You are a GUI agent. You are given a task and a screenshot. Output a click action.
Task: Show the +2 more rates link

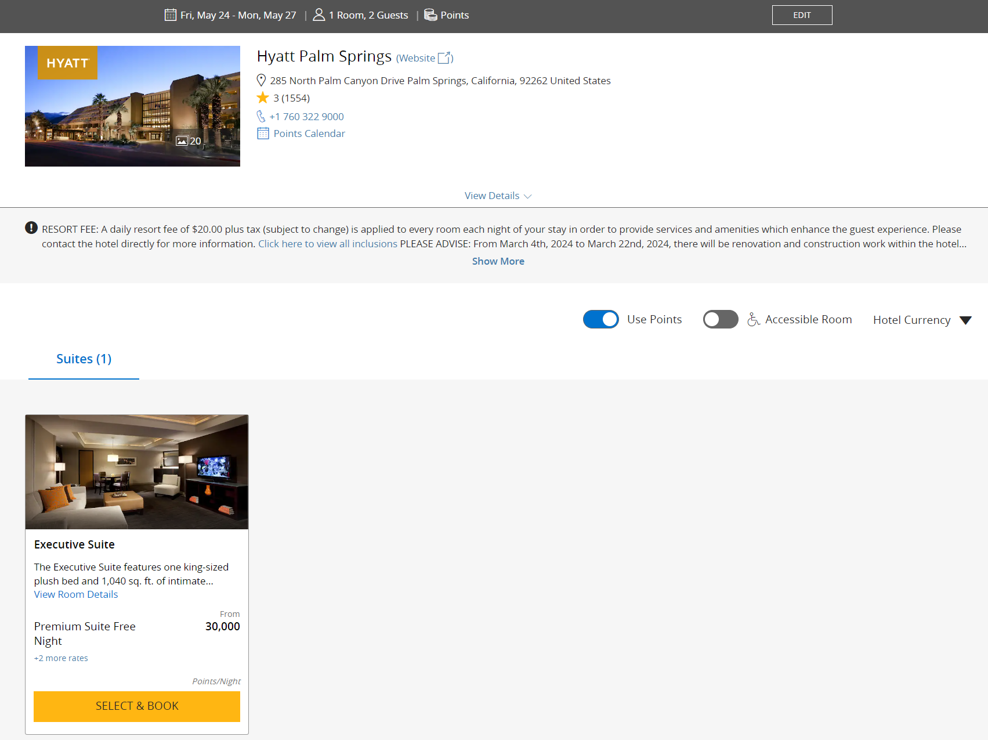pos(61,658)
